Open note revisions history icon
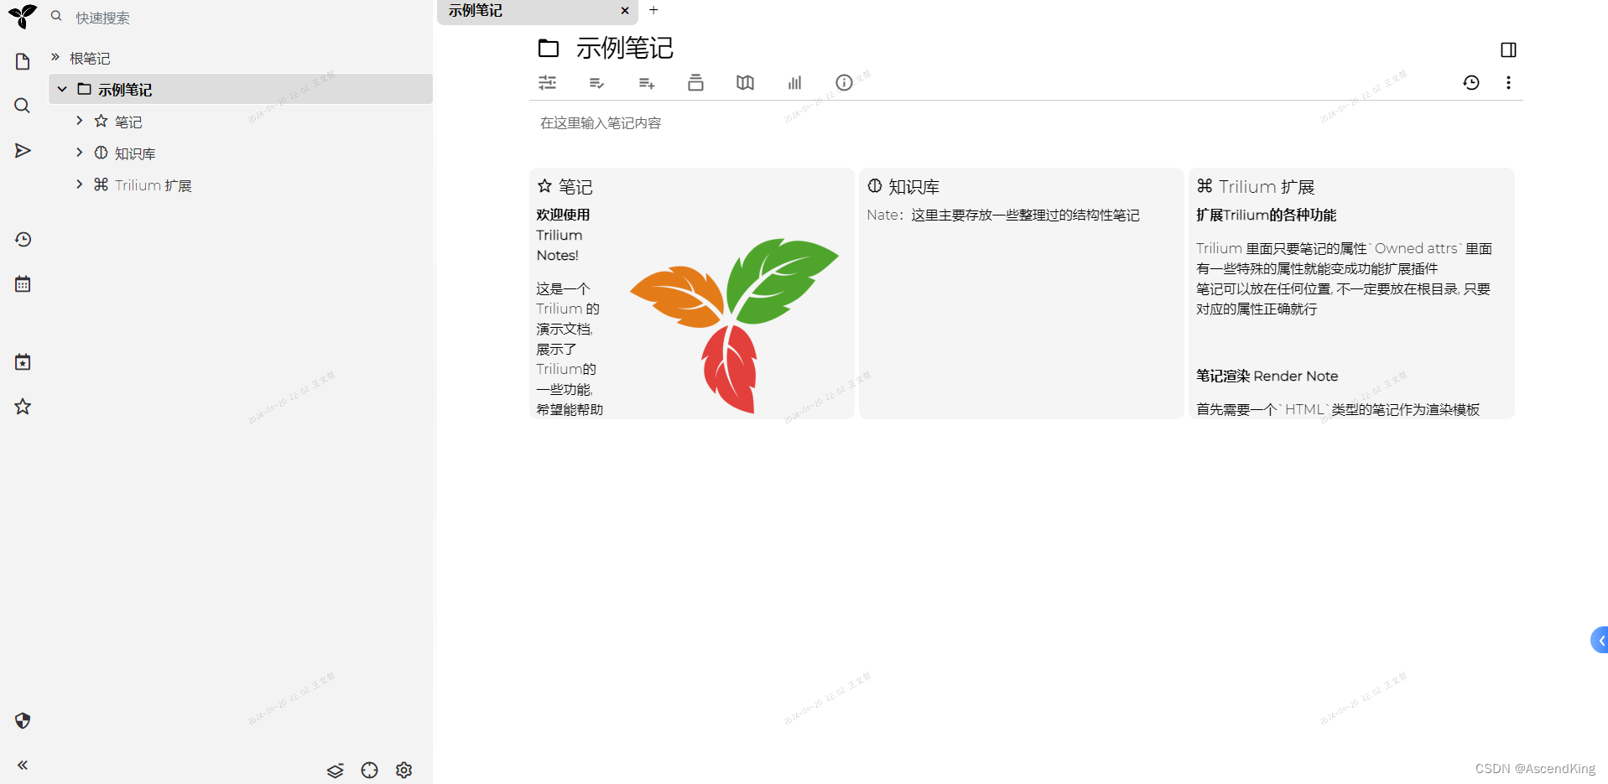This screenshot has width=1608, height=784. pos(1471,82)
